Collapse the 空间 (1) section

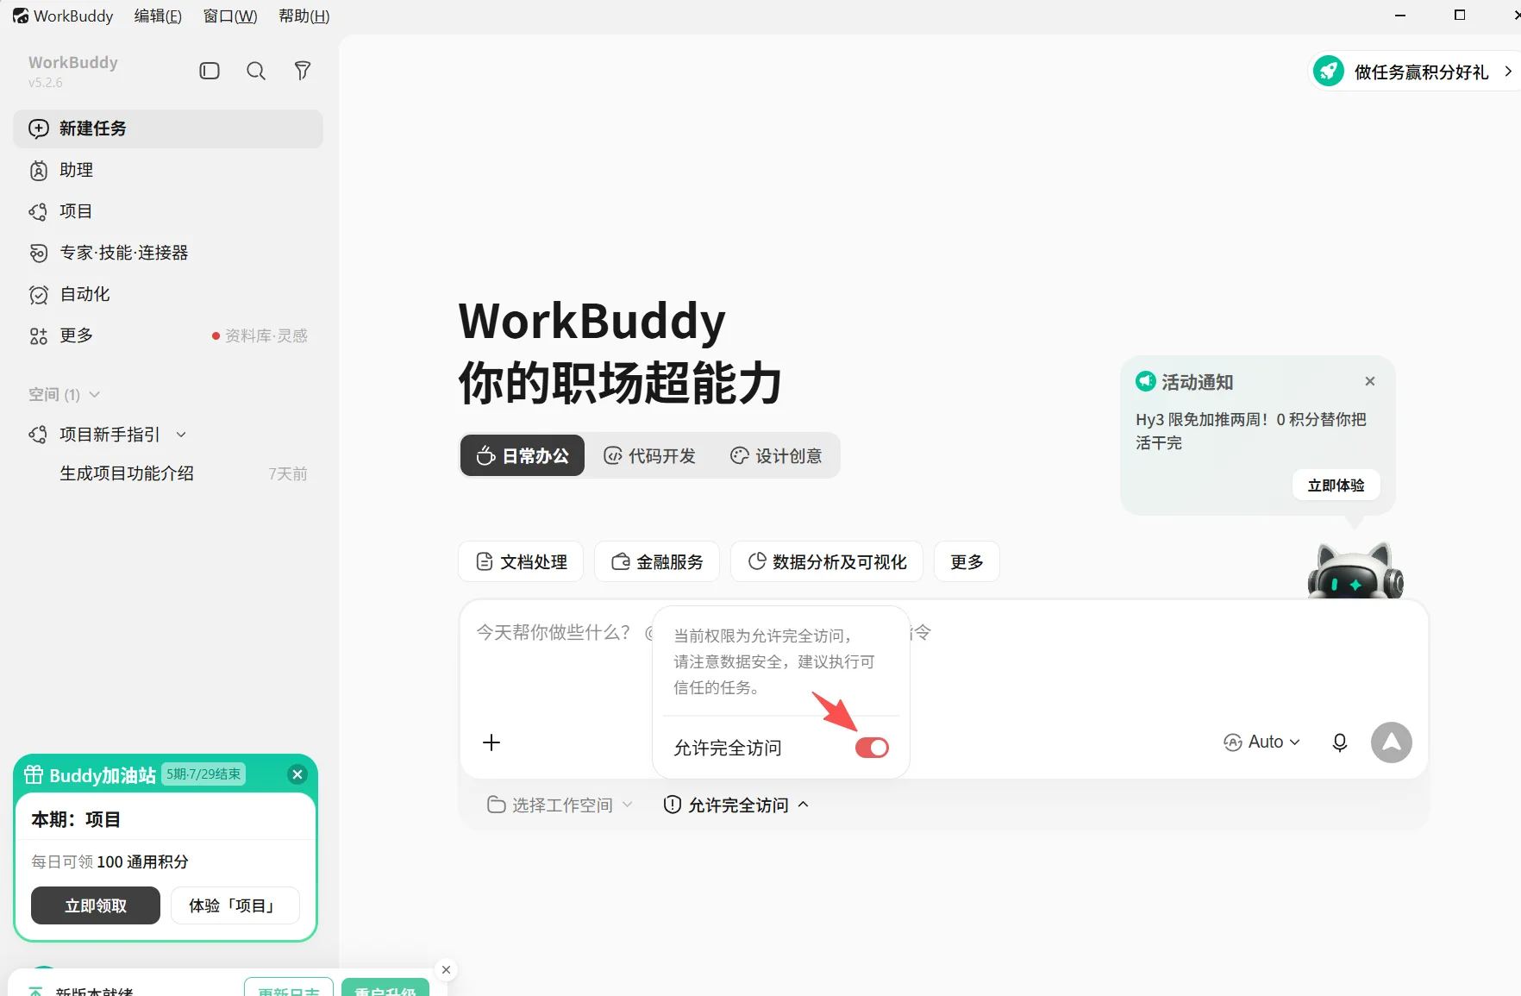65,394
